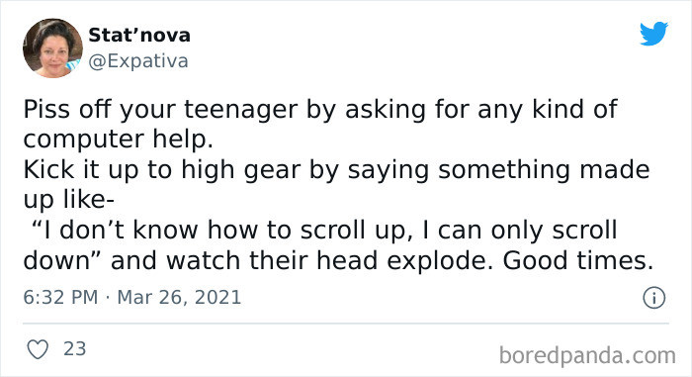692x377 pixels.
Task: Open the @Expativa handle link
Action: (x=138, y=61)
